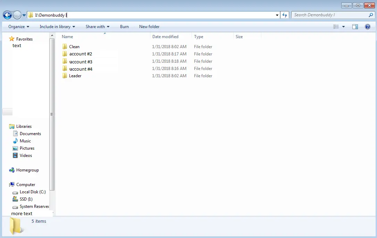Viewport: 377px width, 238px height.
Task: Open Computer in navigation pane
Action: pyautogui.click(x=26, y=185)
